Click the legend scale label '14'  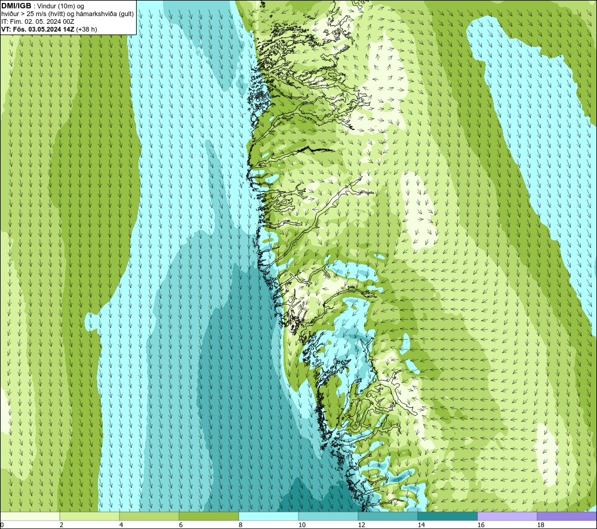(421, 525)
